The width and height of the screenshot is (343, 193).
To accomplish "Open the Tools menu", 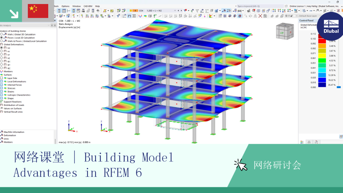I will coord(56,6).
